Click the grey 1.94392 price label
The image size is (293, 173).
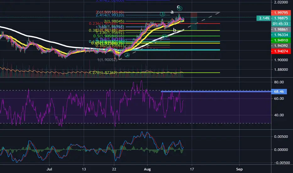click(x=281, y=46)
